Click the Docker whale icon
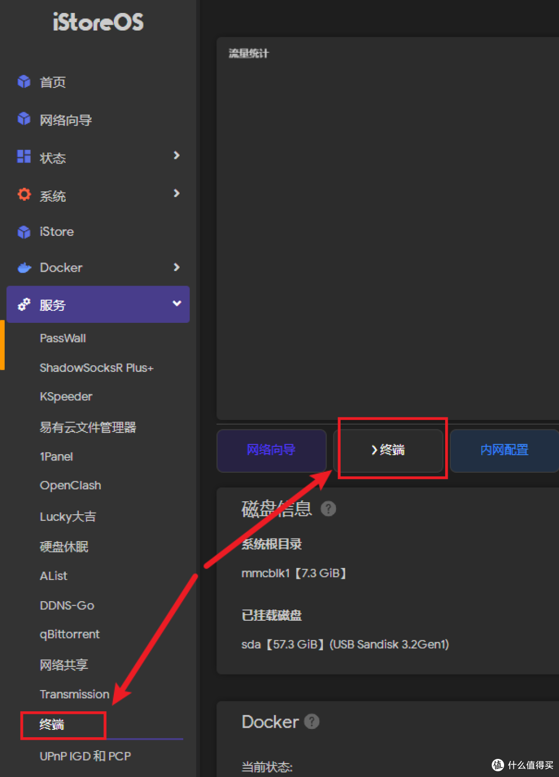559x777 pixels. [x=24, y=268]
